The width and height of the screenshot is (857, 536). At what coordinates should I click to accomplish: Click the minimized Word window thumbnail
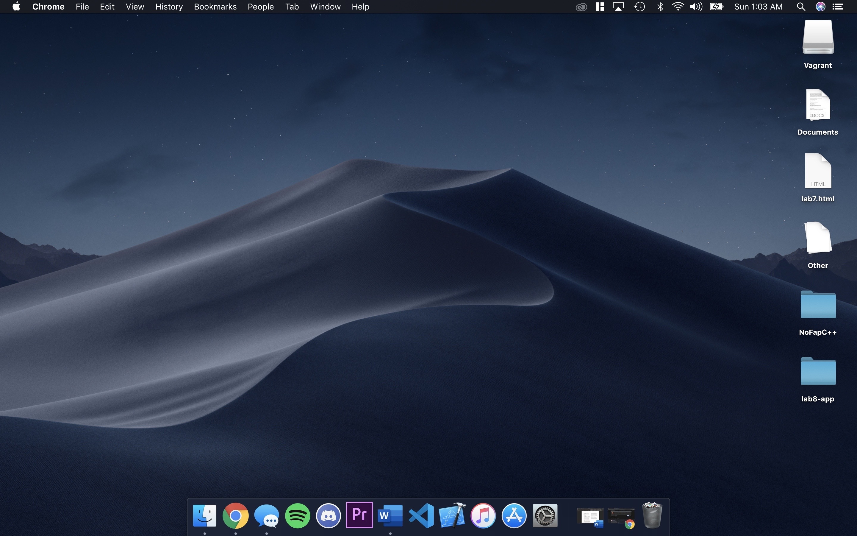590,517
